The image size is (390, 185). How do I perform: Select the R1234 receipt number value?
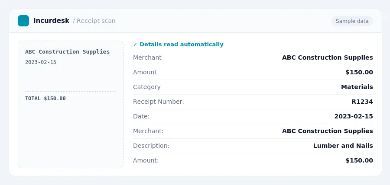(x=362, y=102)
